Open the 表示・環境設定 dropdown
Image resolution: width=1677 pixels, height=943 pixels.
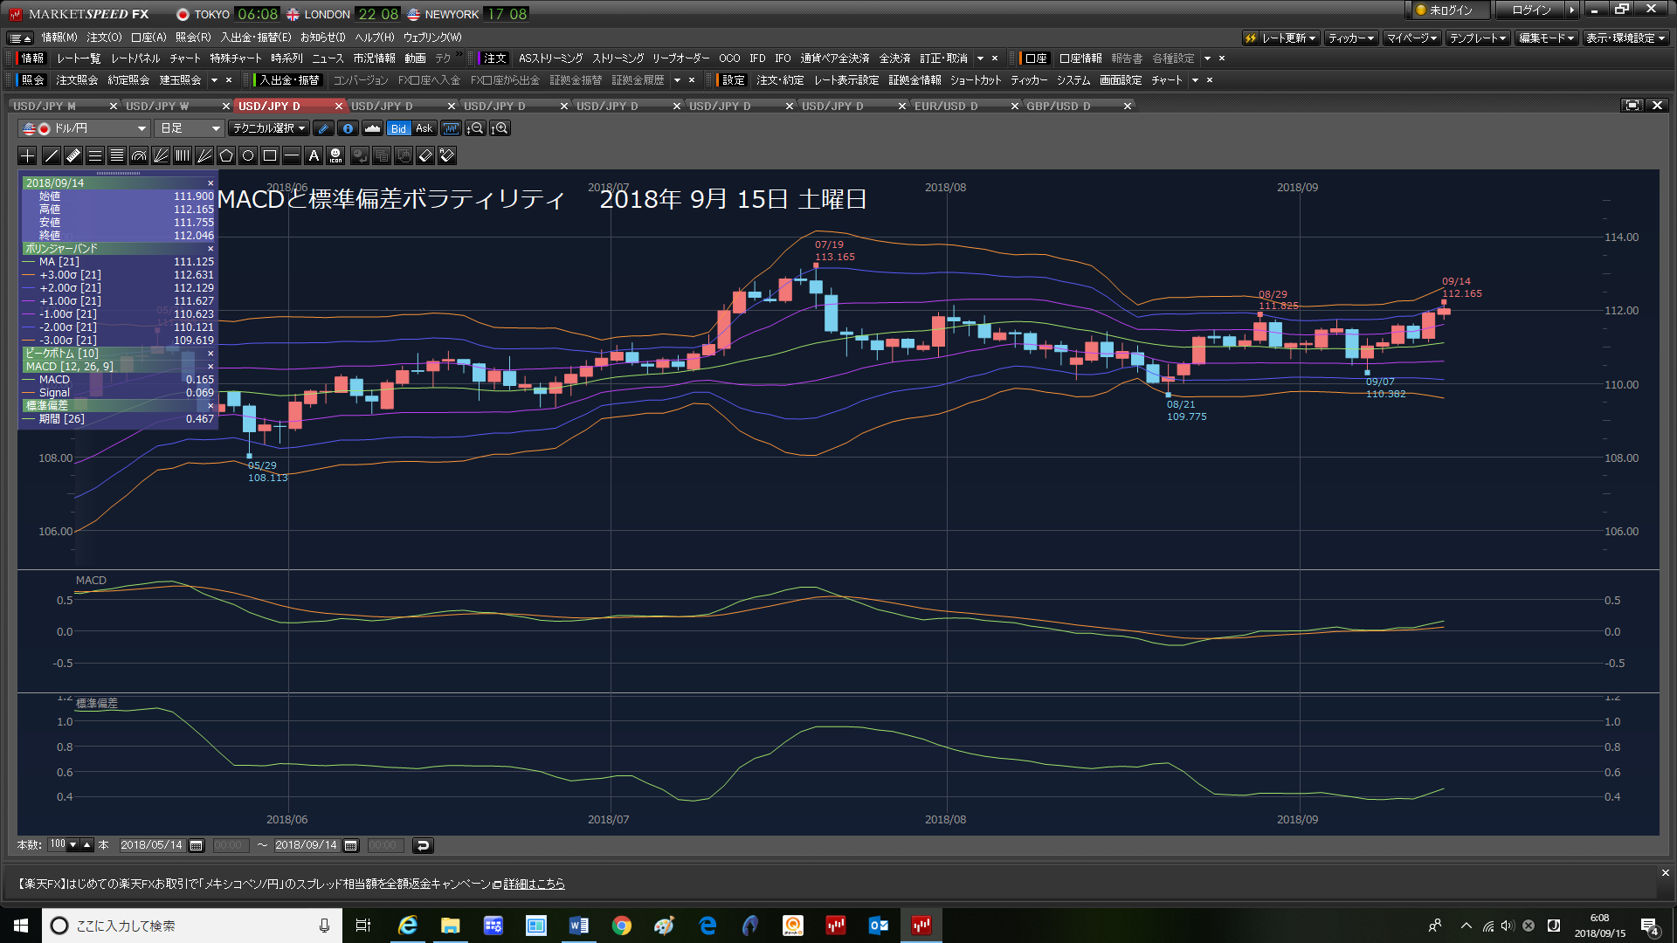coord(1625,38)
